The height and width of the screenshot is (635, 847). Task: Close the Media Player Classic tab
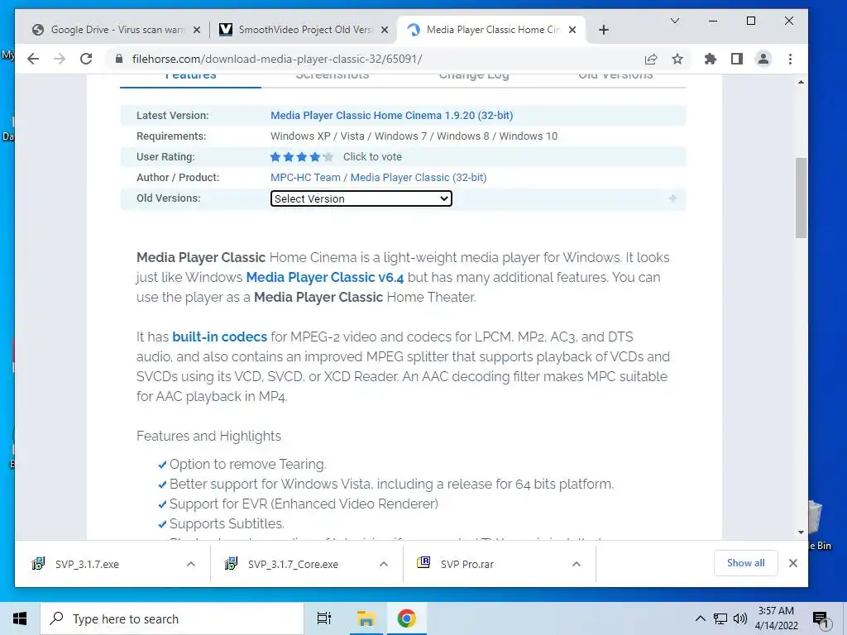tap(572, 30)
